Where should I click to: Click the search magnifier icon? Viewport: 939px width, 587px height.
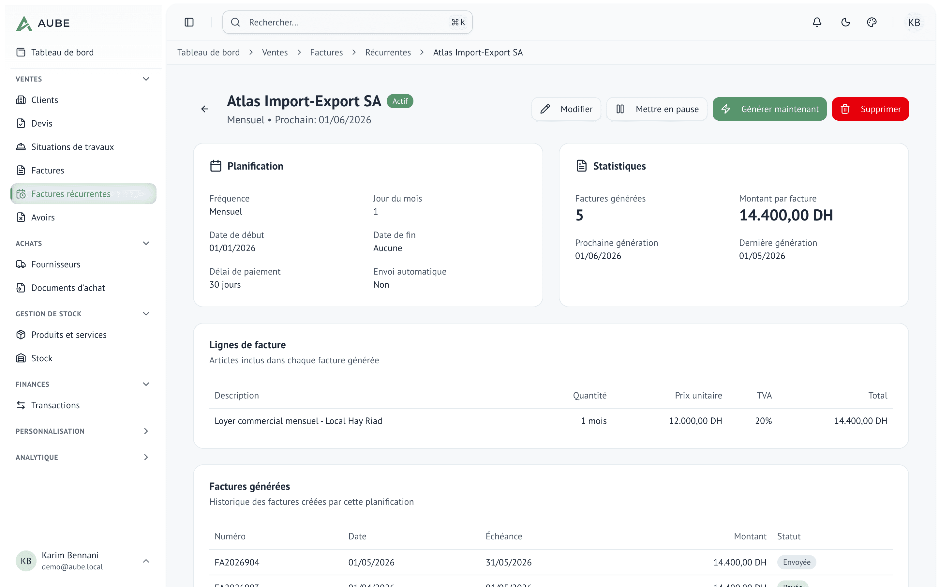point(235,22)
